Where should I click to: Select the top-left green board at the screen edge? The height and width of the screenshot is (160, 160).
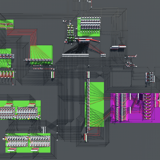pos(7,24)
